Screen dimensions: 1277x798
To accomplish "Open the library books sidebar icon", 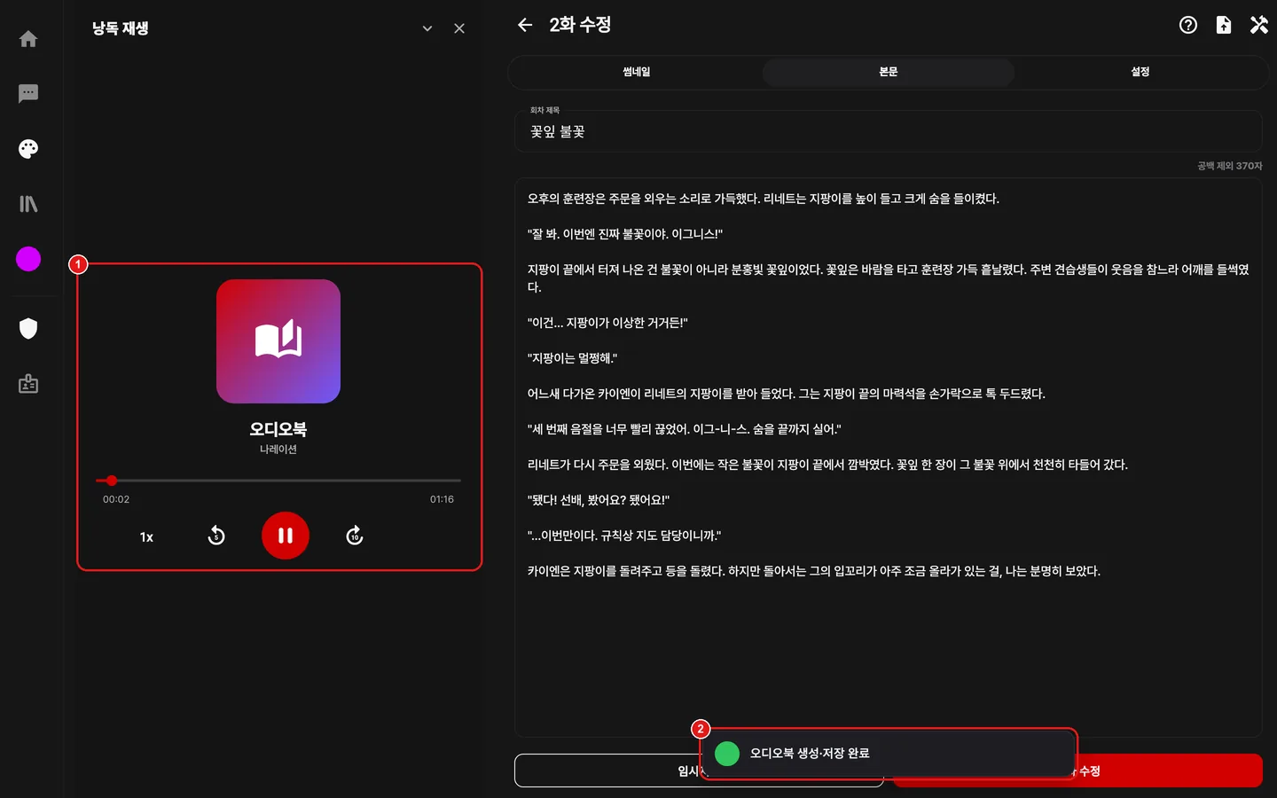I will point(28,204).
